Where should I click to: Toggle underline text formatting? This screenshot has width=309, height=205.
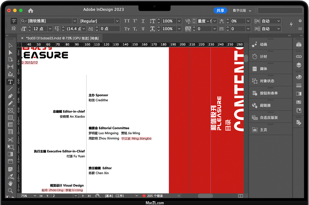click(143, 21)
